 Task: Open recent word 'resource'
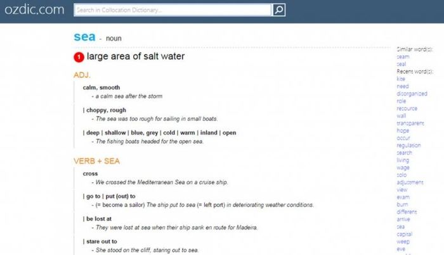407,108
